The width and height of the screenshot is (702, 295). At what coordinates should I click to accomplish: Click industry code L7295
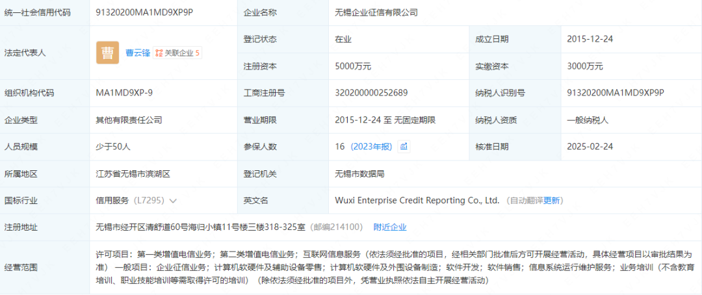pyautogui.click(x=149, y=201)
